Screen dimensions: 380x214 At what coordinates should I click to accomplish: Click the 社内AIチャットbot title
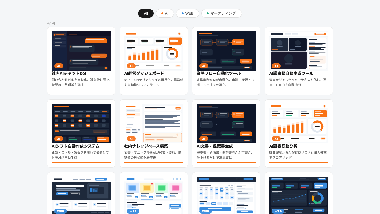pos(69,73)
